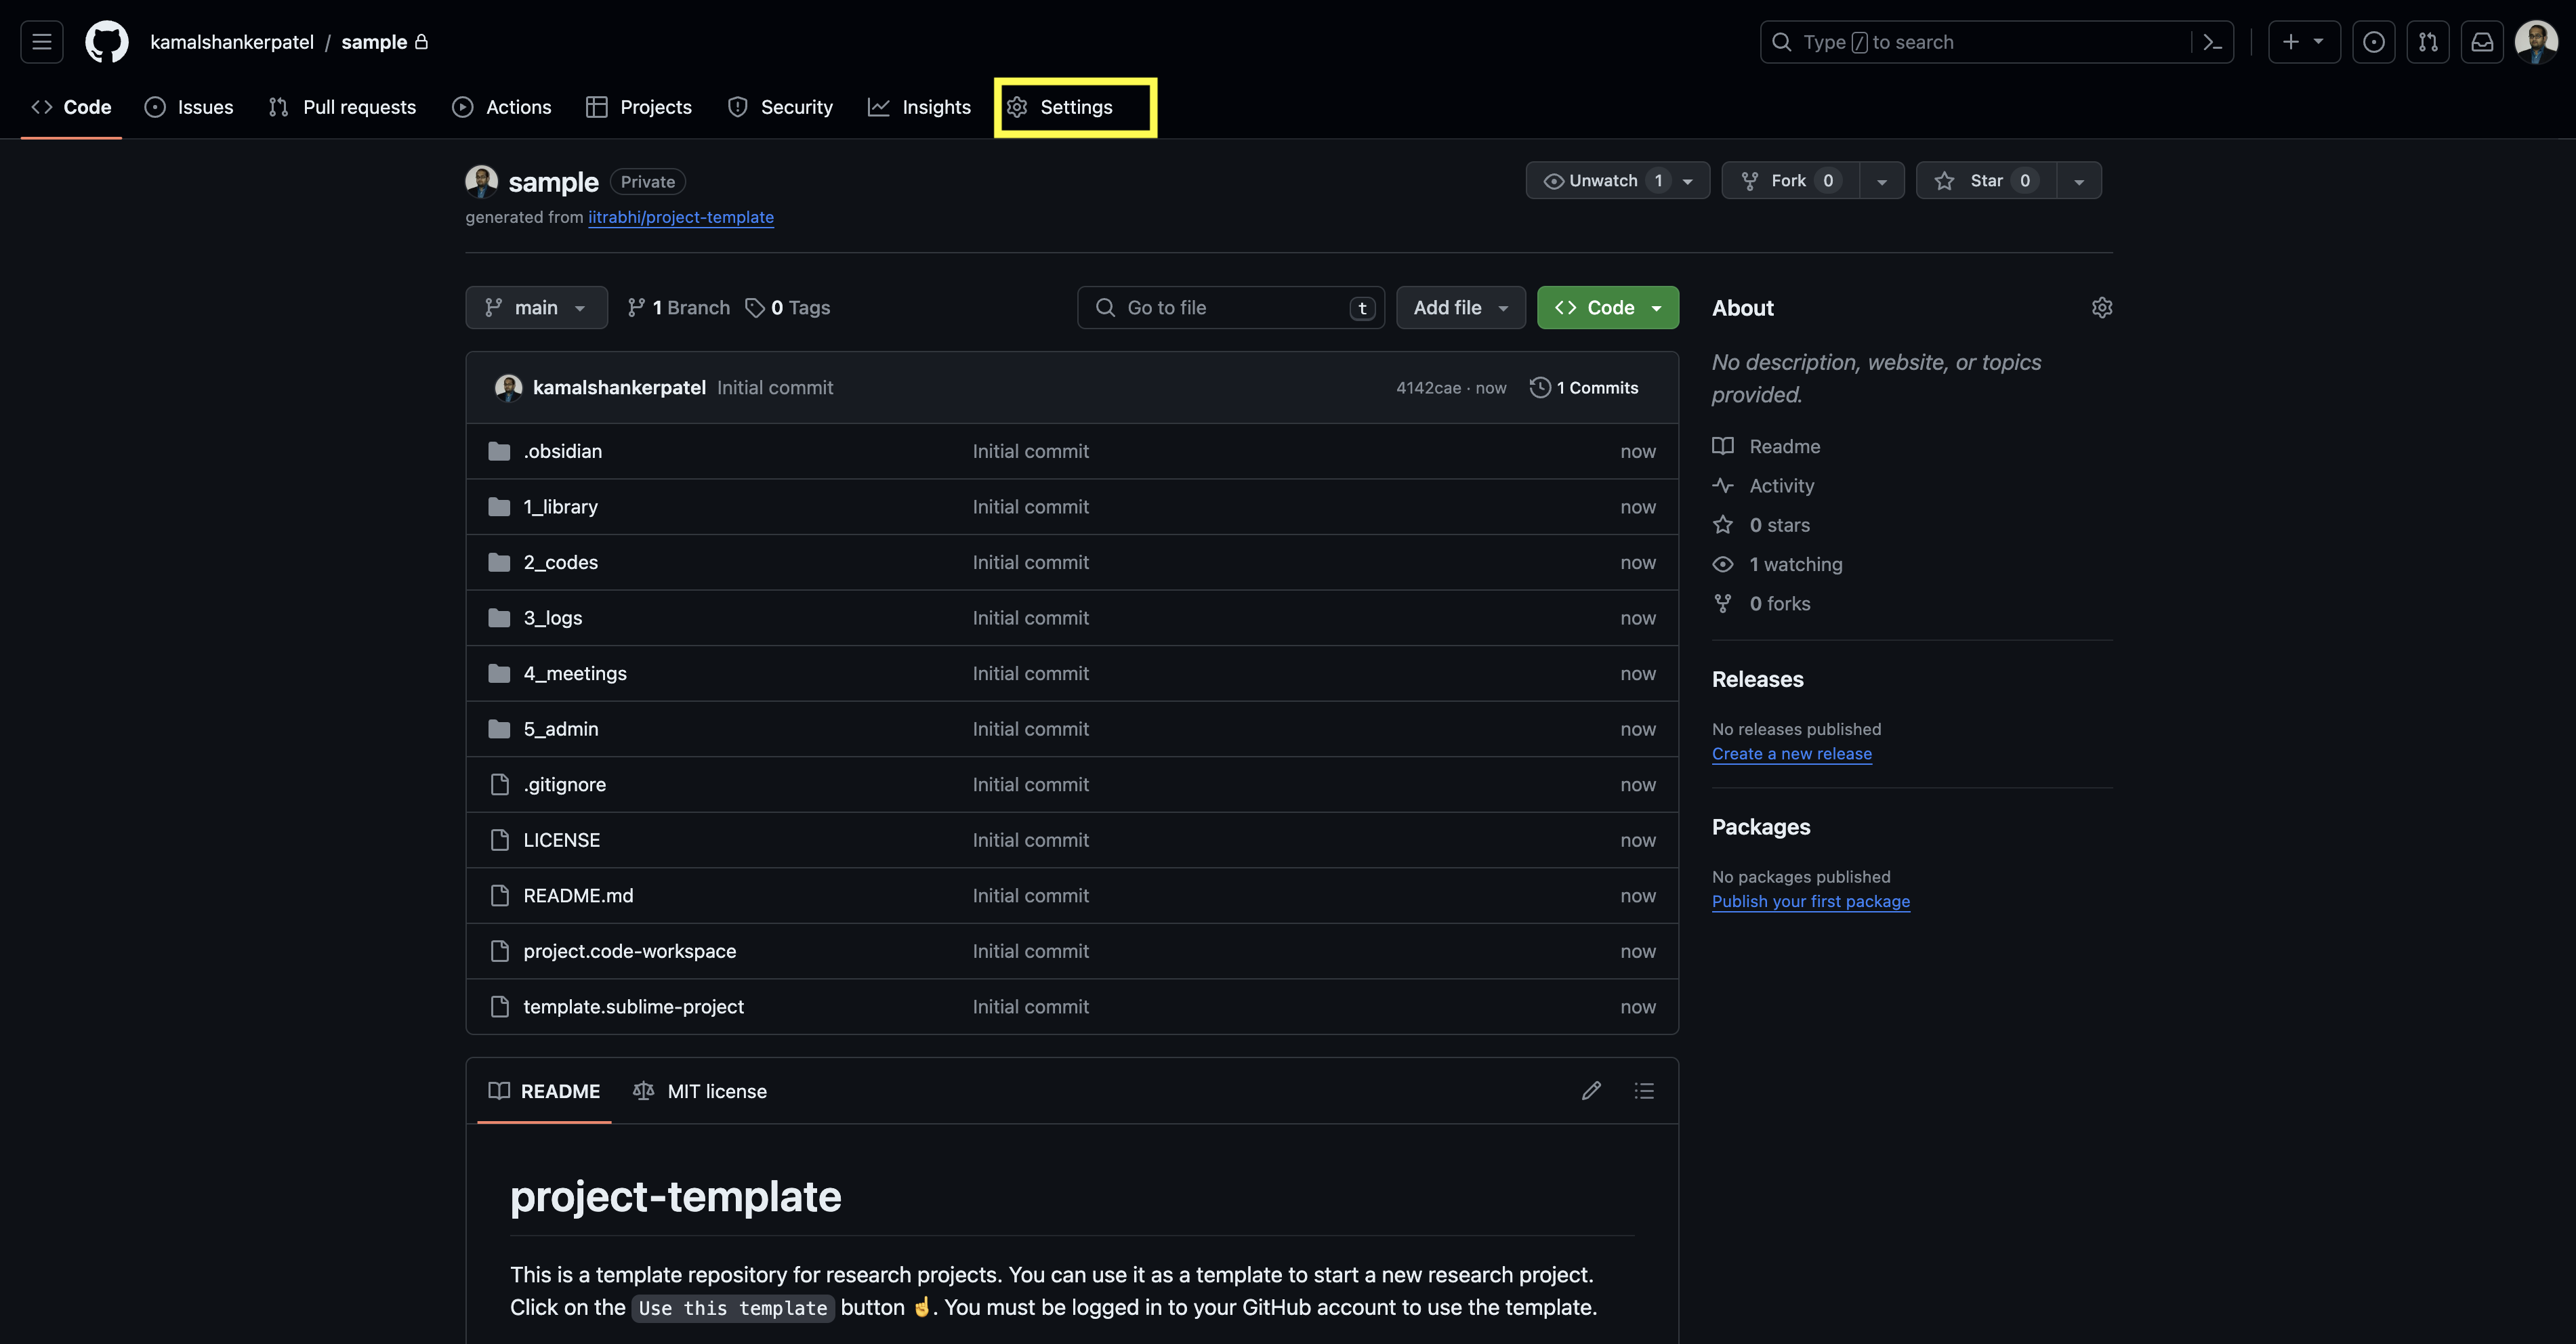The height and width of the screenshot is (1344, 2576).
Task: Edit About section via gear icon
Action: (2101, 308)
